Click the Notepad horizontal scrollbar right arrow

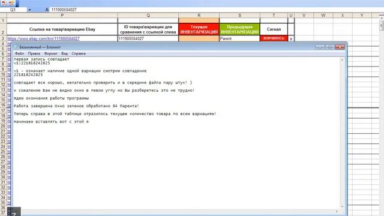click(x=337, y=212)
